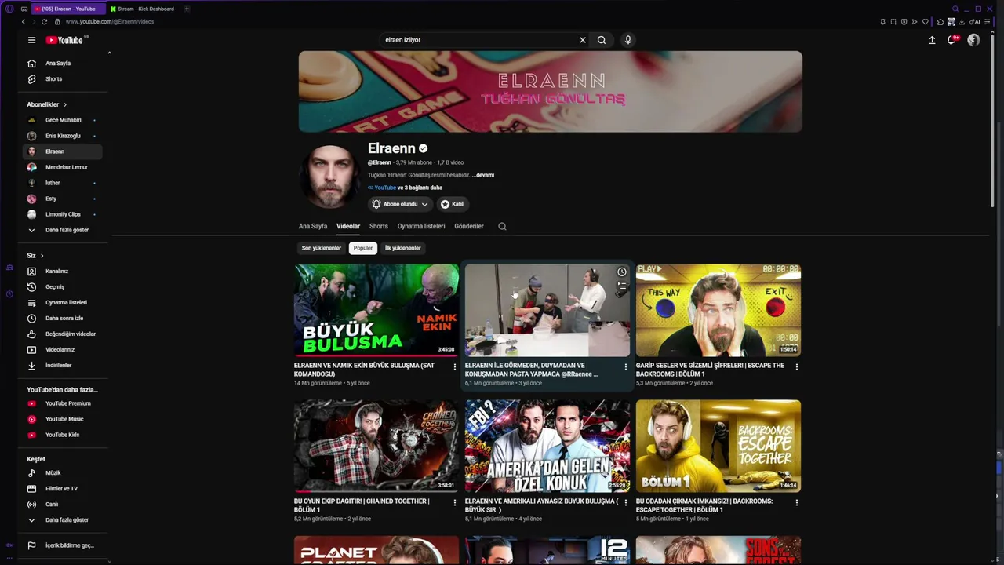Open the Büyük Buluşma video thumbnail

tap(376, 310)
